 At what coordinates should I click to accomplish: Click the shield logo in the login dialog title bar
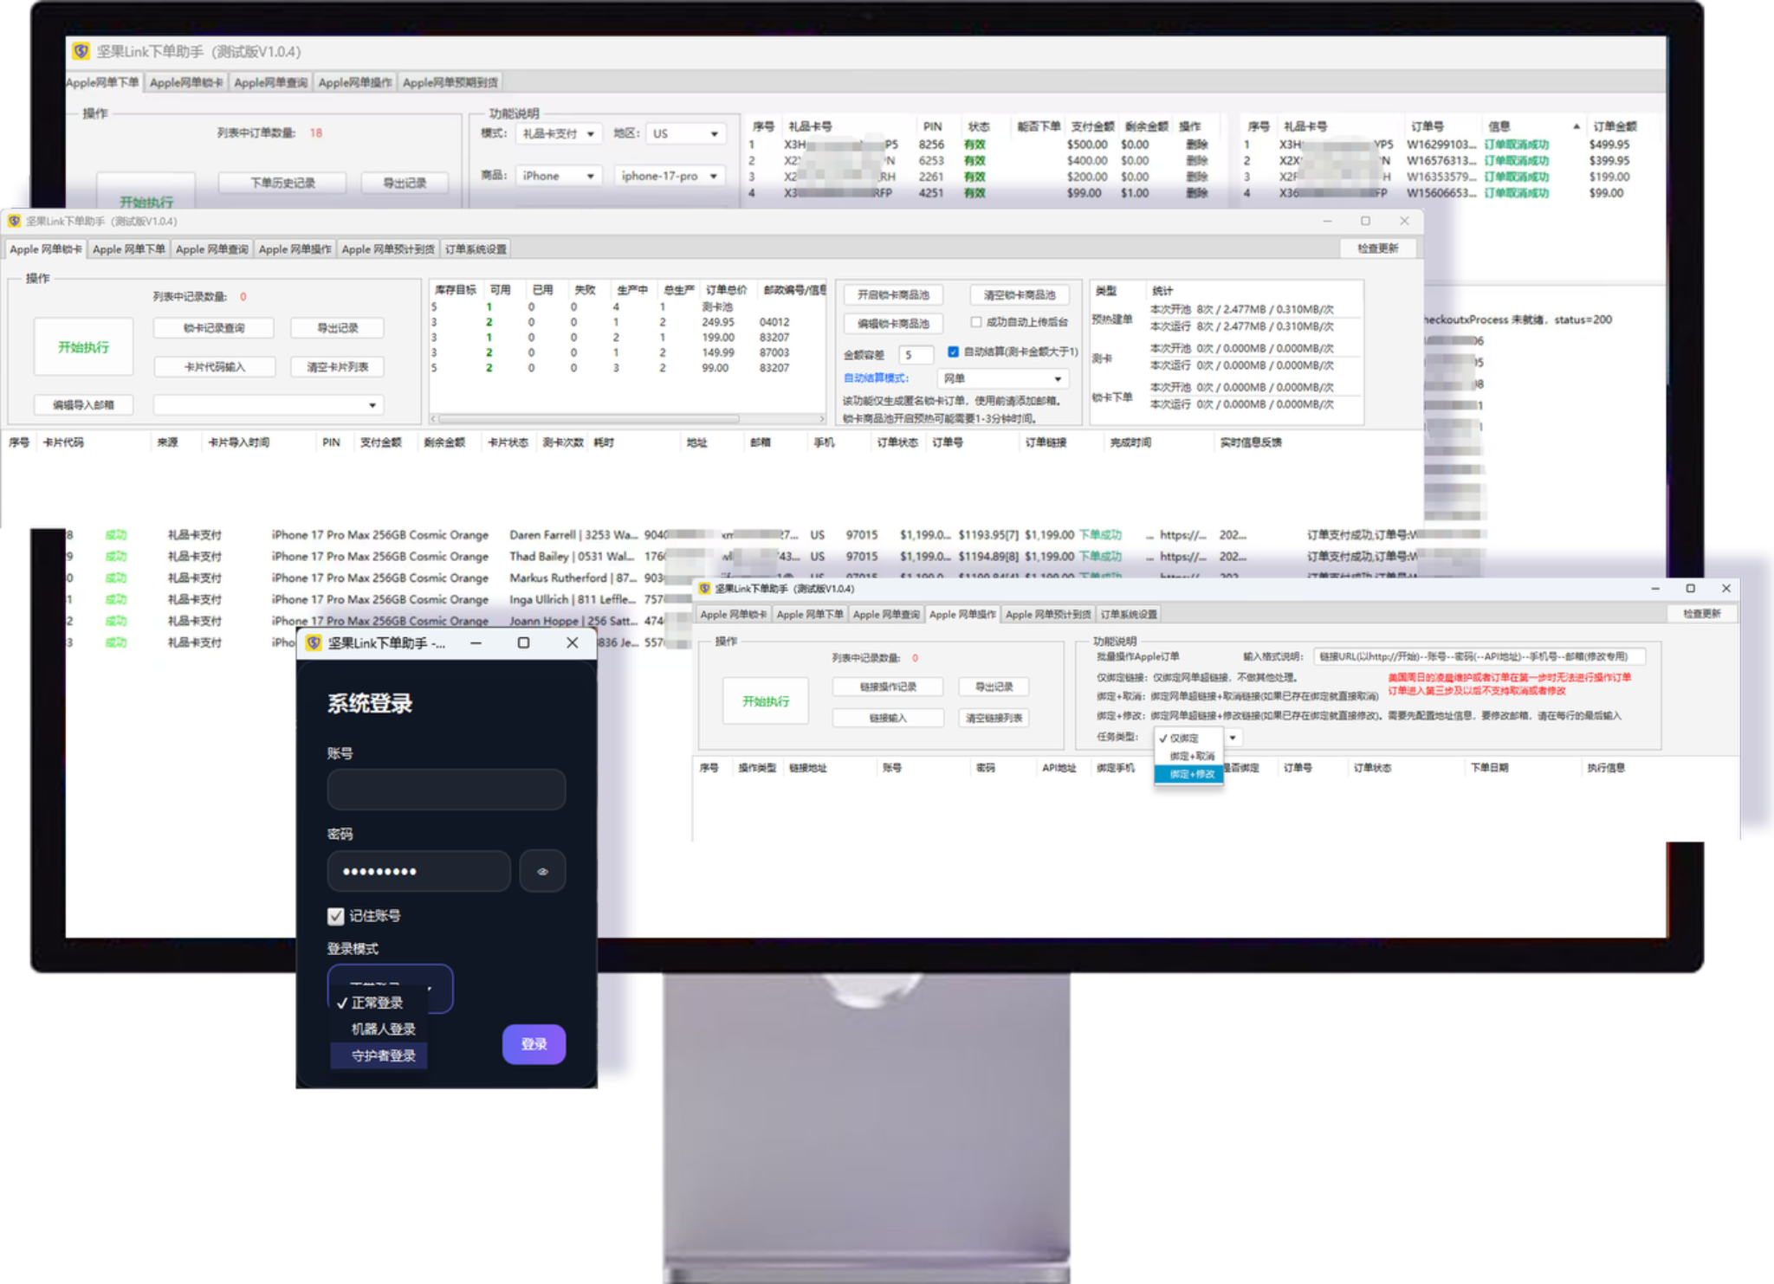(x=314, y=642)
